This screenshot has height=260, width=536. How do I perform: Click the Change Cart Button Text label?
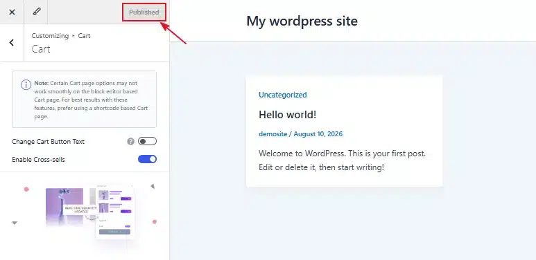(x=49, y=142)
